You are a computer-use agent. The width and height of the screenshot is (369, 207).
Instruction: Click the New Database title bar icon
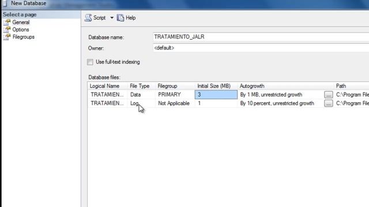pyautogui.click(x=5, y=3)
